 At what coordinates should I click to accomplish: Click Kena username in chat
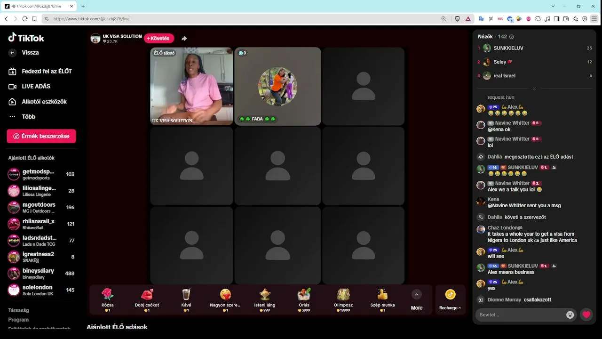493,199
